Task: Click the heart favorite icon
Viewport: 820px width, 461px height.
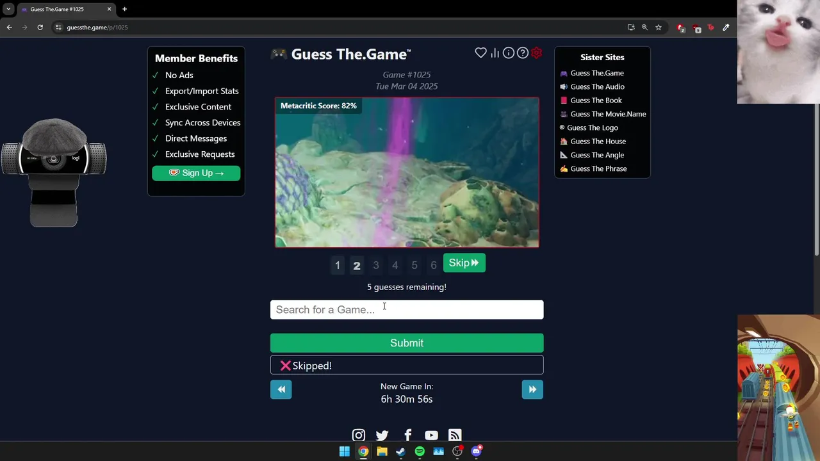Action: [x=480, y=53]
